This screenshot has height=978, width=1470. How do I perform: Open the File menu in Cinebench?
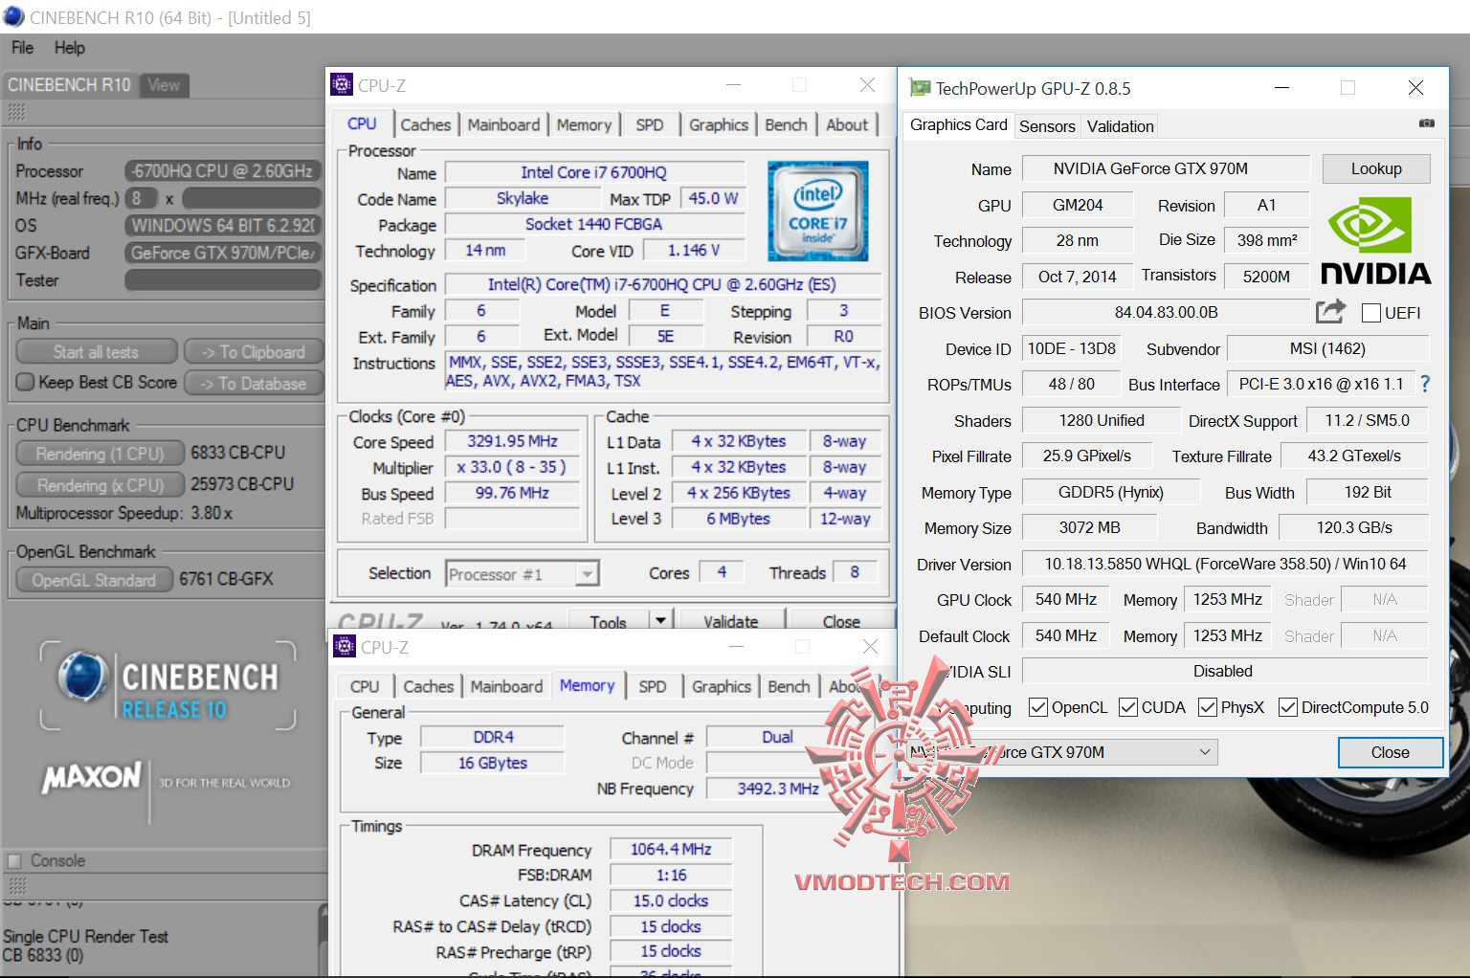pyautogui.click(x=22, y=48)
